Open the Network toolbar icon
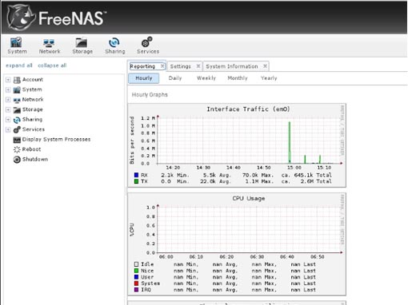 click(x=49, y=42)
